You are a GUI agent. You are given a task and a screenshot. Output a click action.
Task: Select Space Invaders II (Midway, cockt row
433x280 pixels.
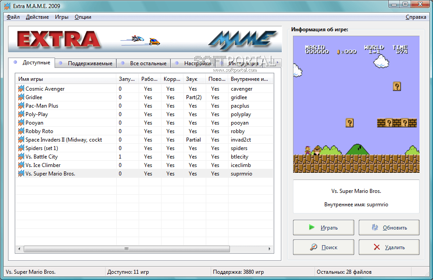point(144,140)
